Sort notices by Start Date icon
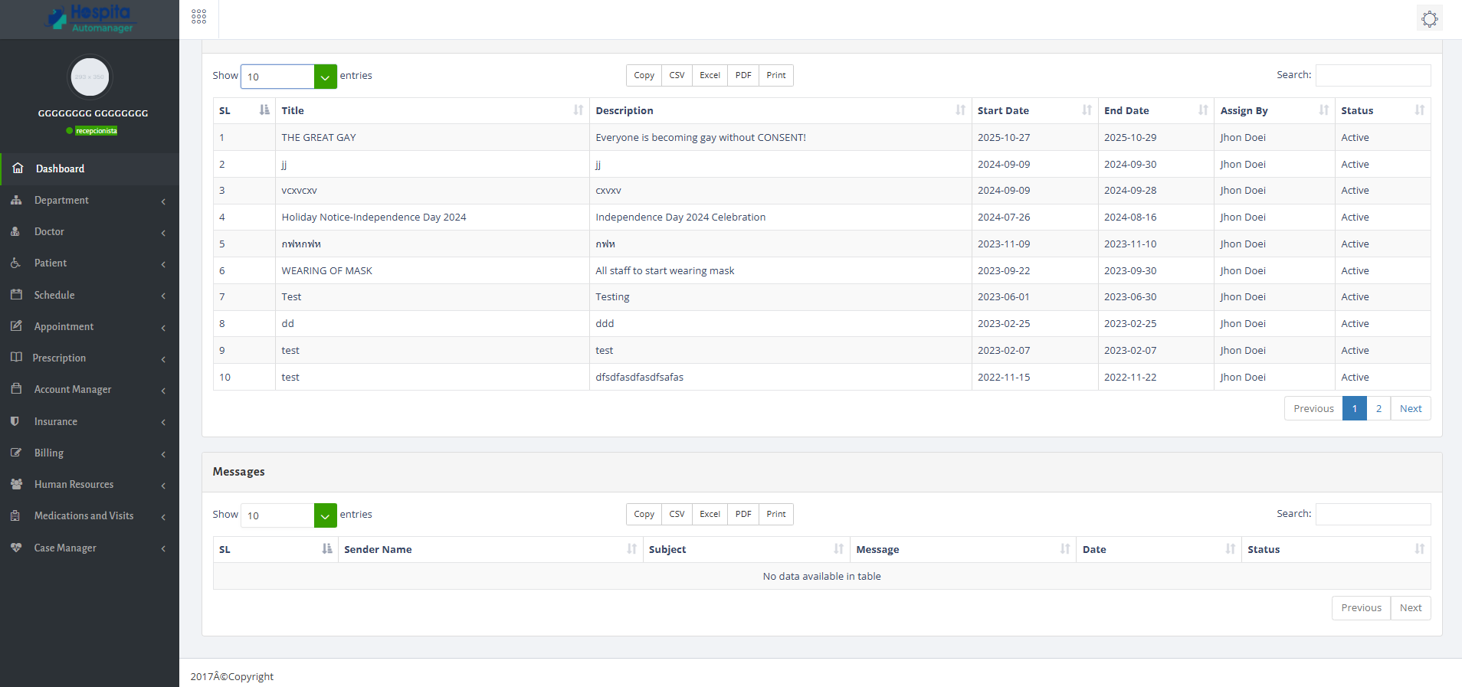 [1087, 110]
